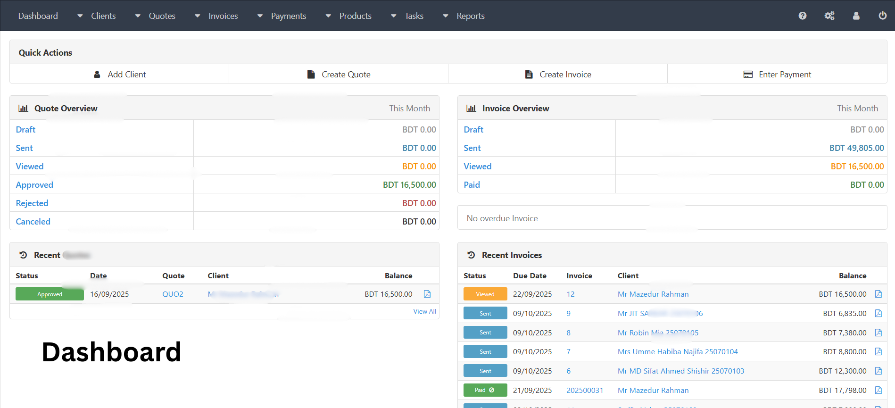Expand the Reports dropdown menu
Screen dimensions: 895x408
[x=464, y=16]
